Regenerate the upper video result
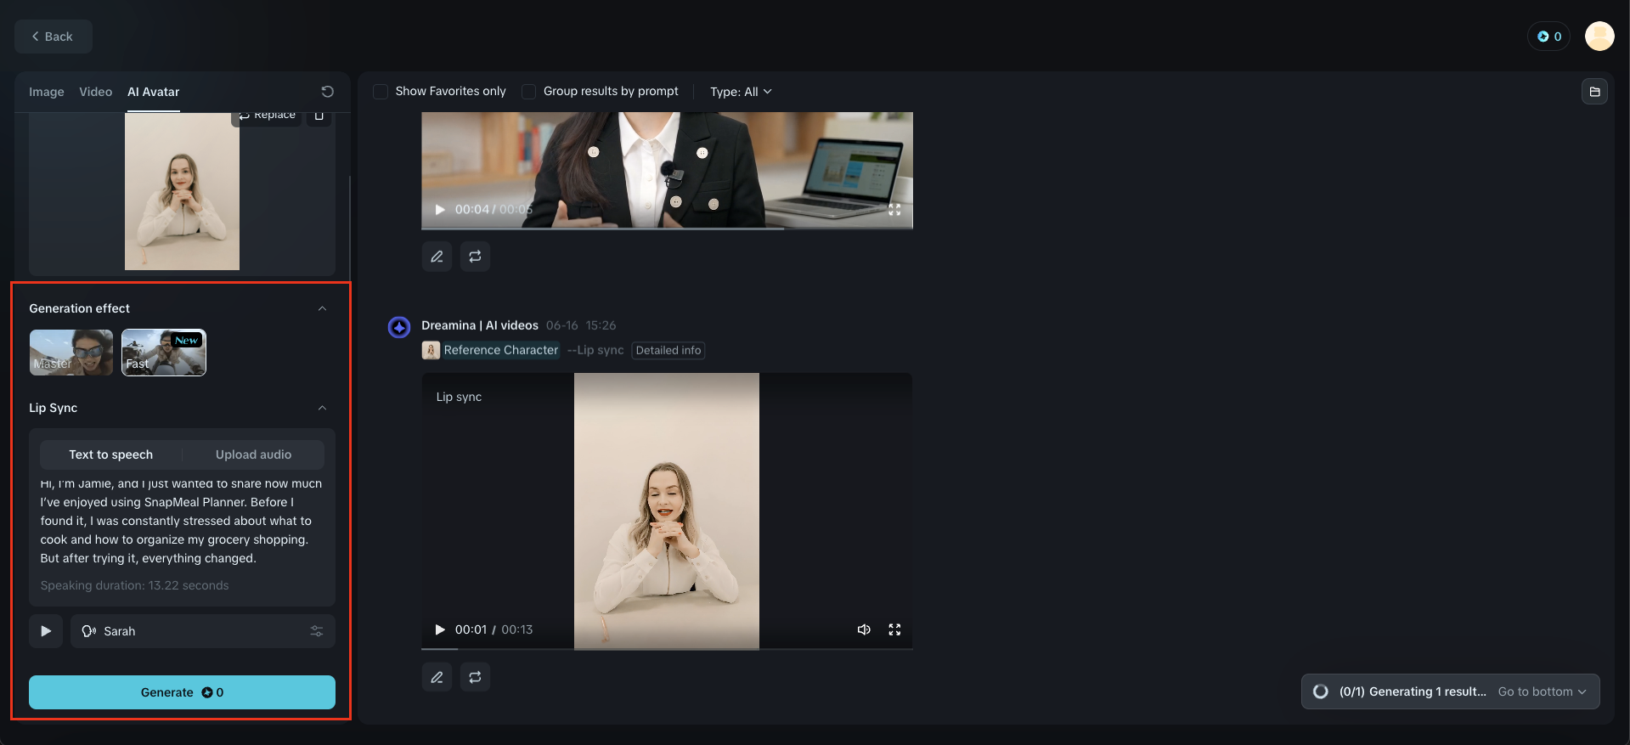Viewport: 1630px width, 745px height. pos(475,257)
